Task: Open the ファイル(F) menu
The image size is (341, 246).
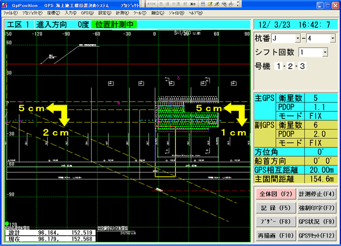Action: click(x=10, y=12)
